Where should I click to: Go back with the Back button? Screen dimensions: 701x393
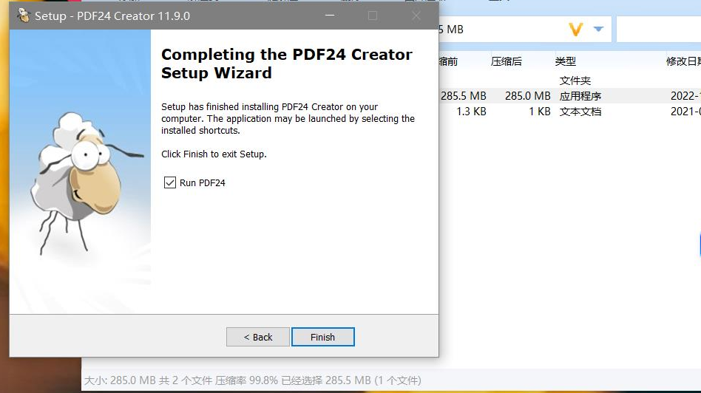[x=257, y=337]
